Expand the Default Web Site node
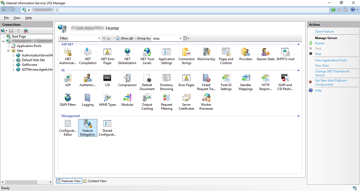 click(x=13, y=60)
